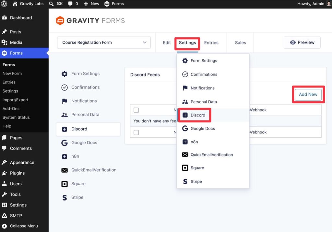332x232 pixels.
Task: Click the Users person icon
Action: point(5,183)
